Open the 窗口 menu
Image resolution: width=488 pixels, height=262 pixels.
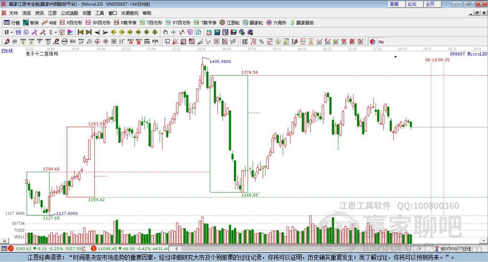112,13
